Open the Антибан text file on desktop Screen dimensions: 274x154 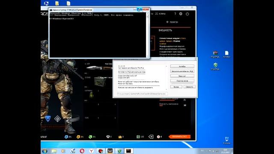pos(226,54)
